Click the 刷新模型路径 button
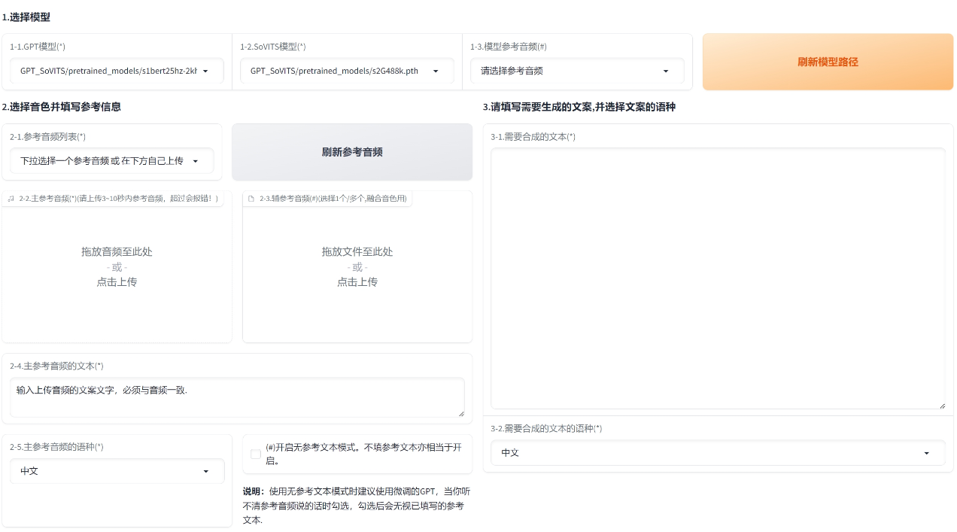957x532 pixels. click(828, 62)
